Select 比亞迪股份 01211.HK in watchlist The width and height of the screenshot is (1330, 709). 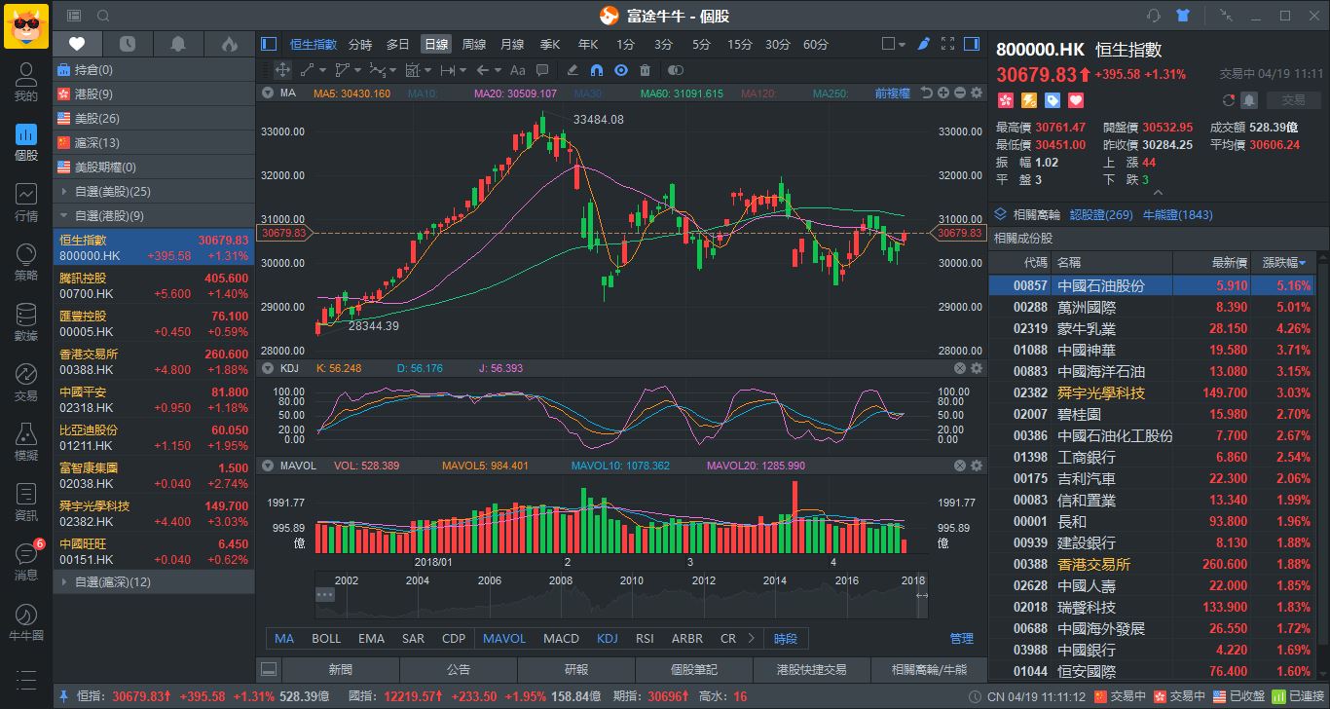click(x=154, y=437)
